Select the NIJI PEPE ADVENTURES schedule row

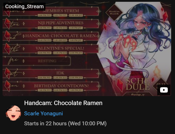pos(51,24)
